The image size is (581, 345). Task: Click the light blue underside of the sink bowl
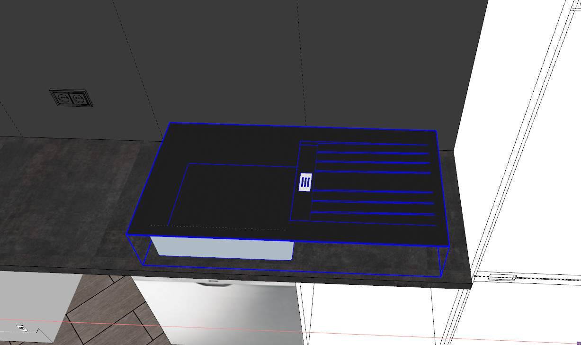click(223, 248)
